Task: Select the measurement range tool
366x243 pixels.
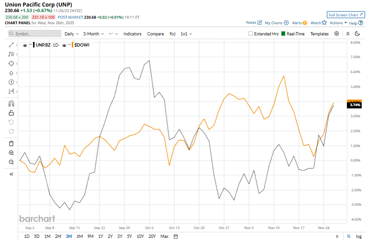Action: (x=11, y=91)
